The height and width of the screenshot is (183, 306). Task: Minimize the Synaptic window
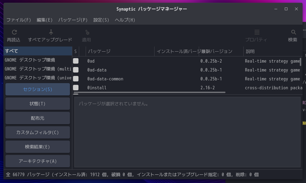[x=276, y=9]
